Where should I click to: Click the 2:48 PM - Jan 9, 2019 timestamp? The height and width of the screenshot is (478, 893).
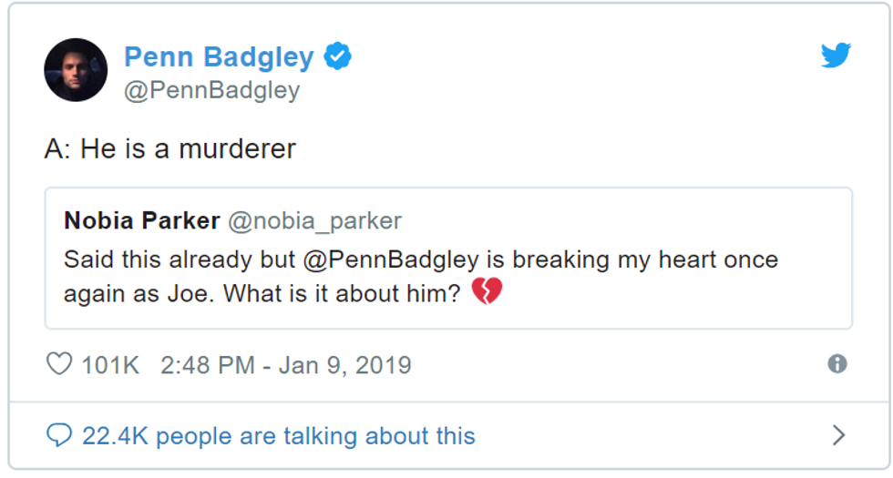[x=285, y=365]
